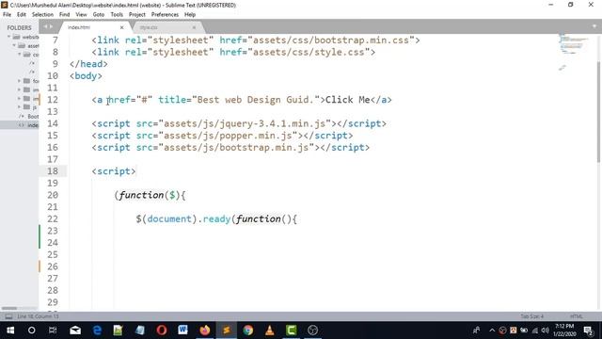Click the FOLDERS sidebar heading
The height and width of the screenshot is (339, 602).
coord(19,27)
